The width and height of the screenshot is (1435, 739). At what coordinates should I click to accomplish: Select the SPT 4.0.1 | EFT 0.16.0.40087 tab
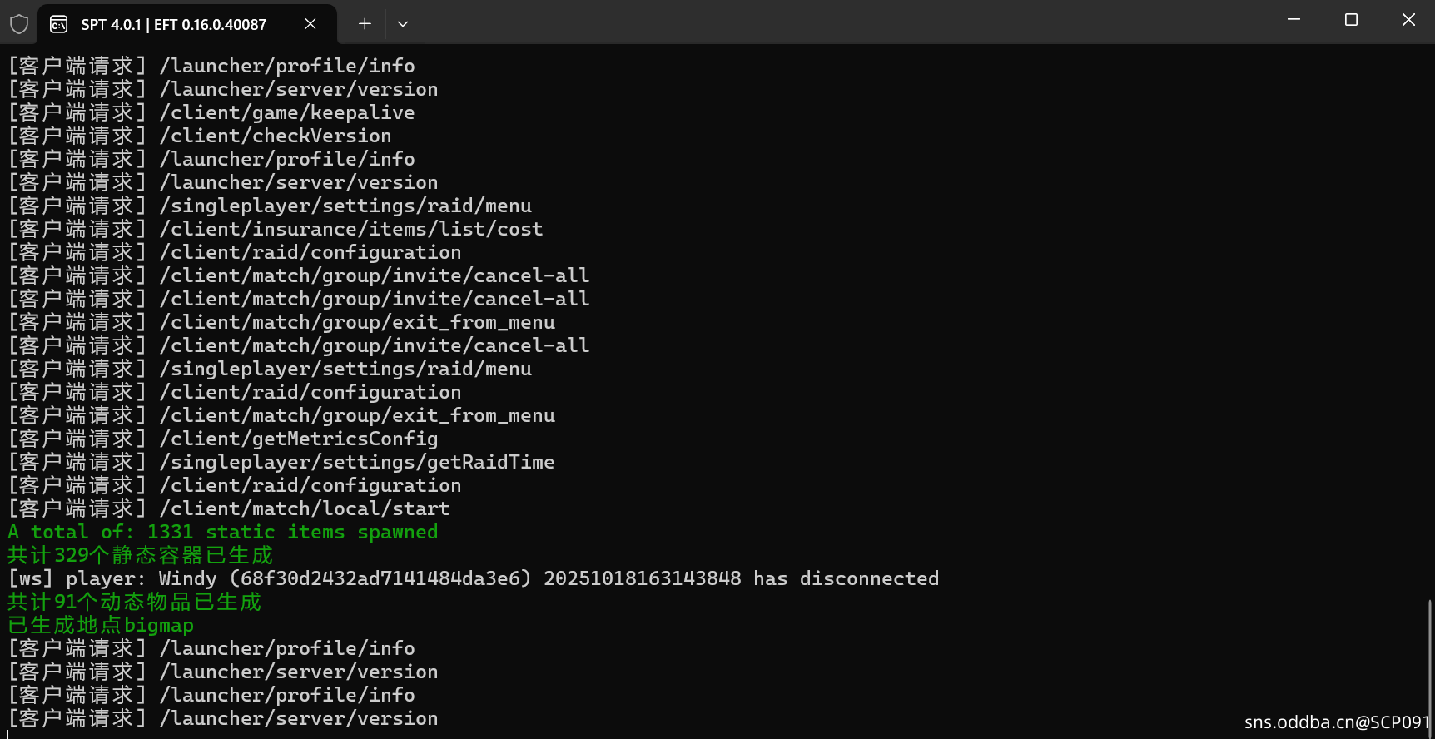pyautogui.click(x=173, y=24)
